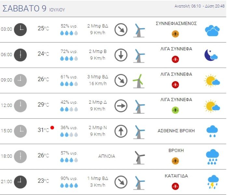The height and width of the screenshot is (195, 227).
Task: Click the cloudy weather icon at 03:00
Action: click(212, 31)
